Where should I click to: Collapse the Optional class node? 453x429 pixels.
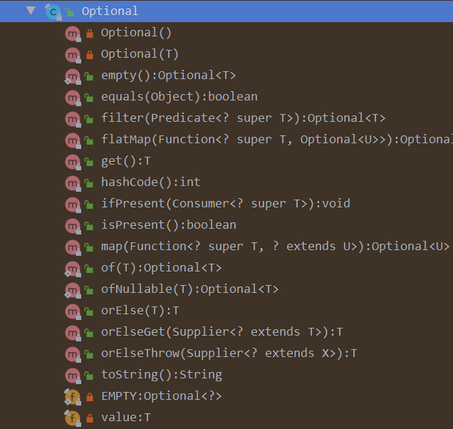point(31,11)
